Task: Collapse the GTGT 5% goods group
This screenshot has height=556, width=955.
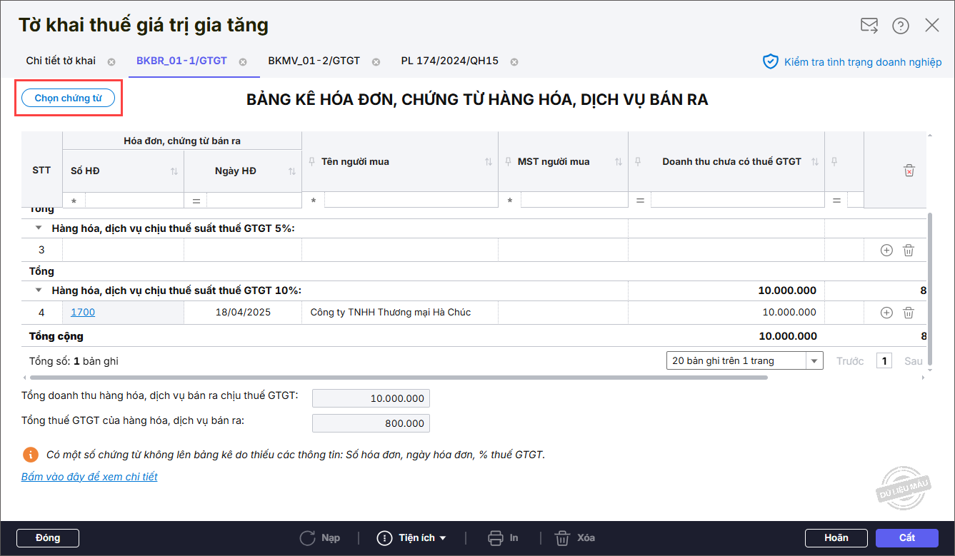Action: 39,229
